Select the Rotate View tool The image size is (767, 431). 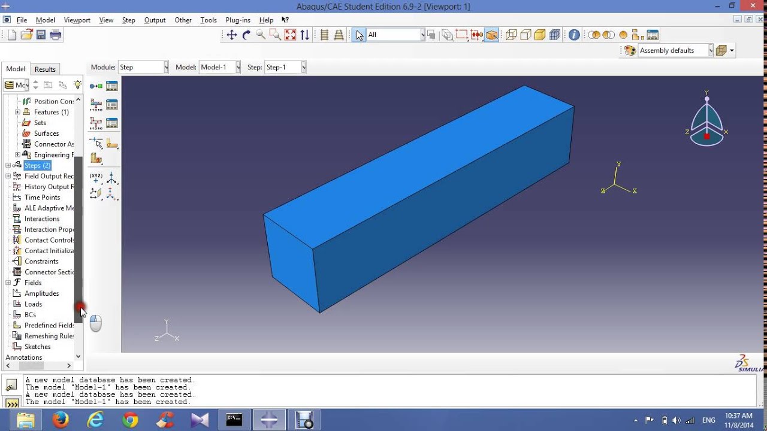(x=246, y=35)
